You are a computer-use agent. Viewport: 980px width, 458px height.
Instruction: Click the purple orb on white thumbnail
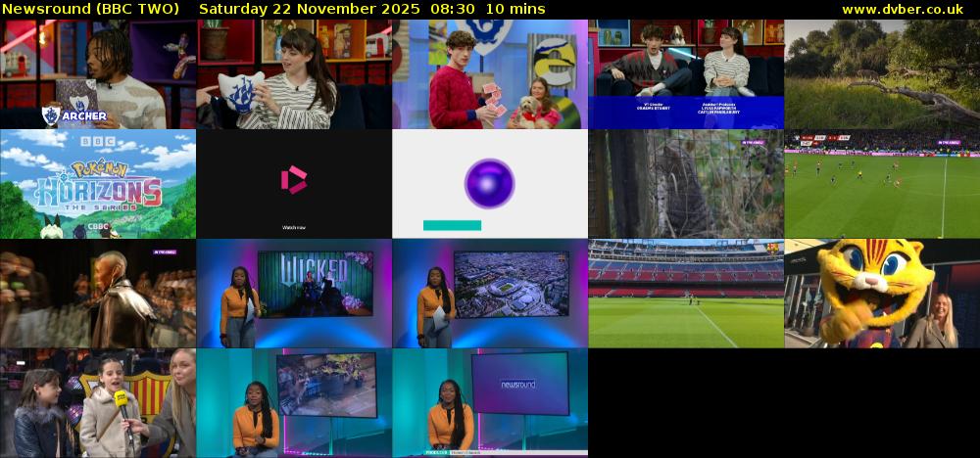click(489, 183)
